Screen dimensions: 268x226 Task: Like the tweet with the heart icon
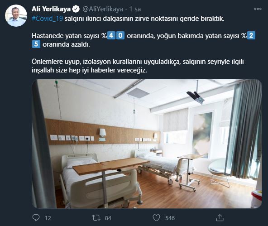click(156, 218)
